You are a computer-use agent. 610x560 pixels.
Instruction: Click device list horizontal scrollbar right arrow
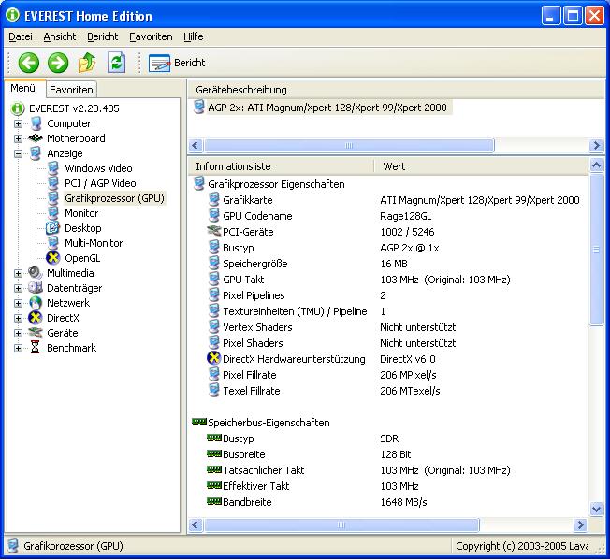pyautogui.click(x=596, y=146)
